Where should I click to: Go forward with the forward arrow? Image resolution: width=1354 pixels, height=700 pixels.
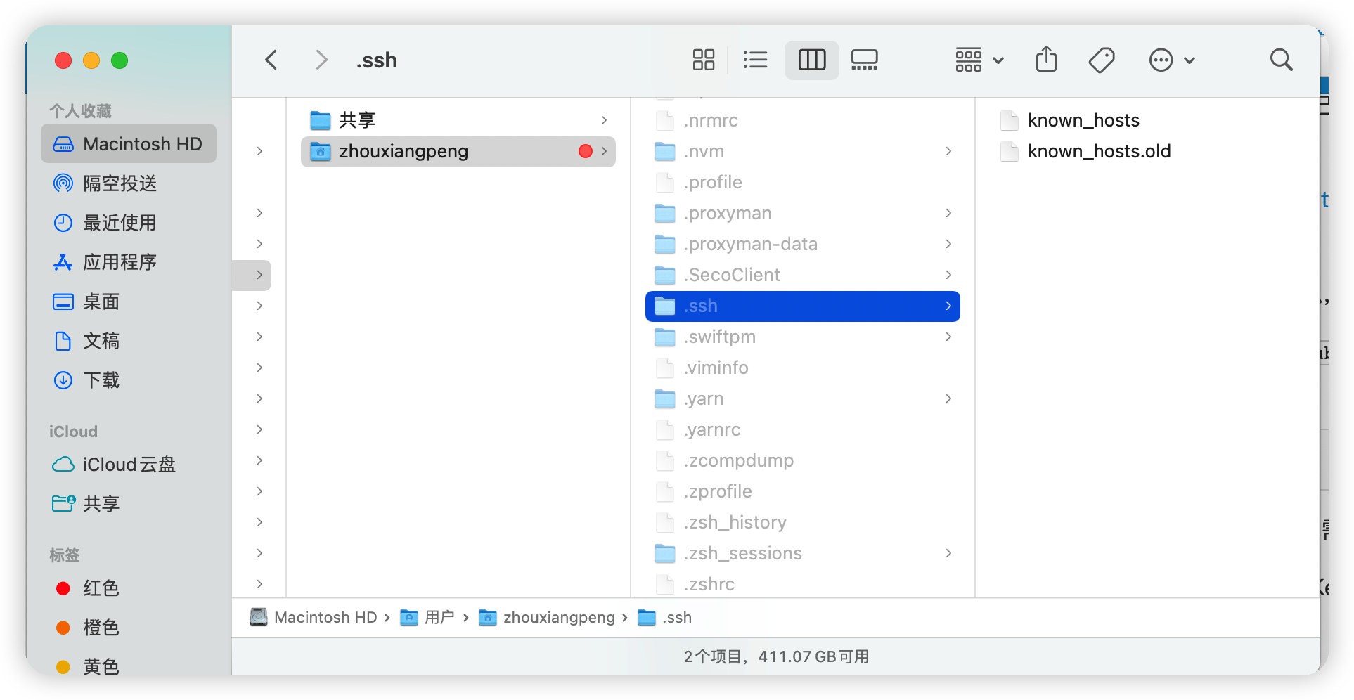coord(321,60)
